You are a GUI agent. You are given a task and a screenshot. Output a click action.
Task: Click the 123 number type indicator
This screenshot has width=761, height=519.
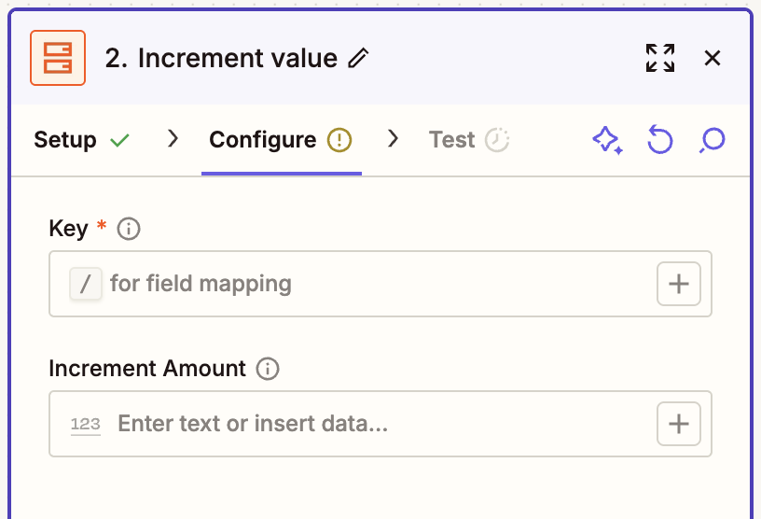click(x=86, y=424)
